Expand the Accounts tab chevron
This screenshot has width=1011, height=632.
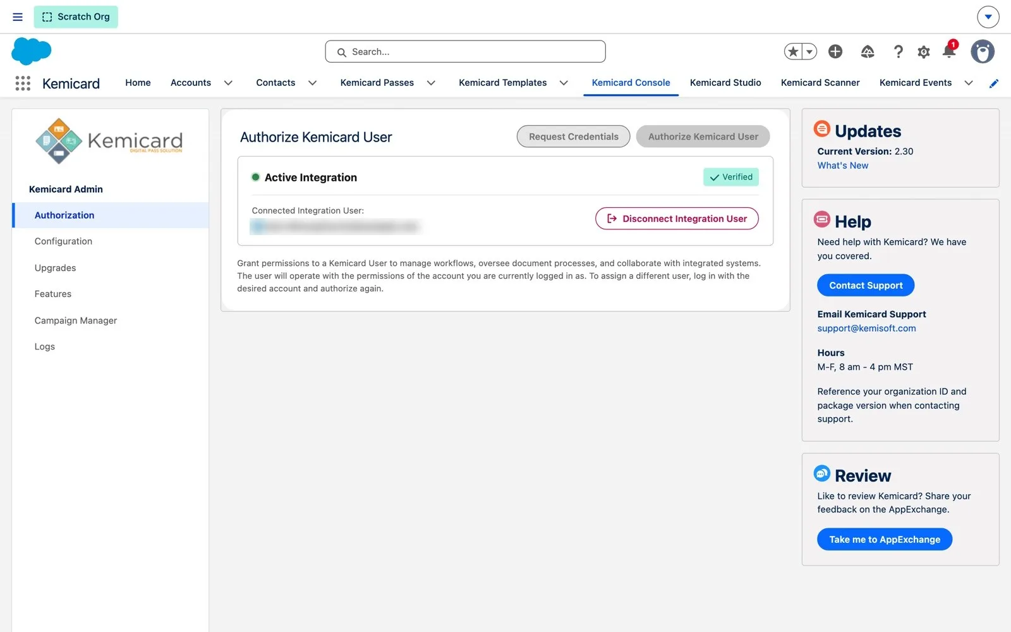[228, 83]
